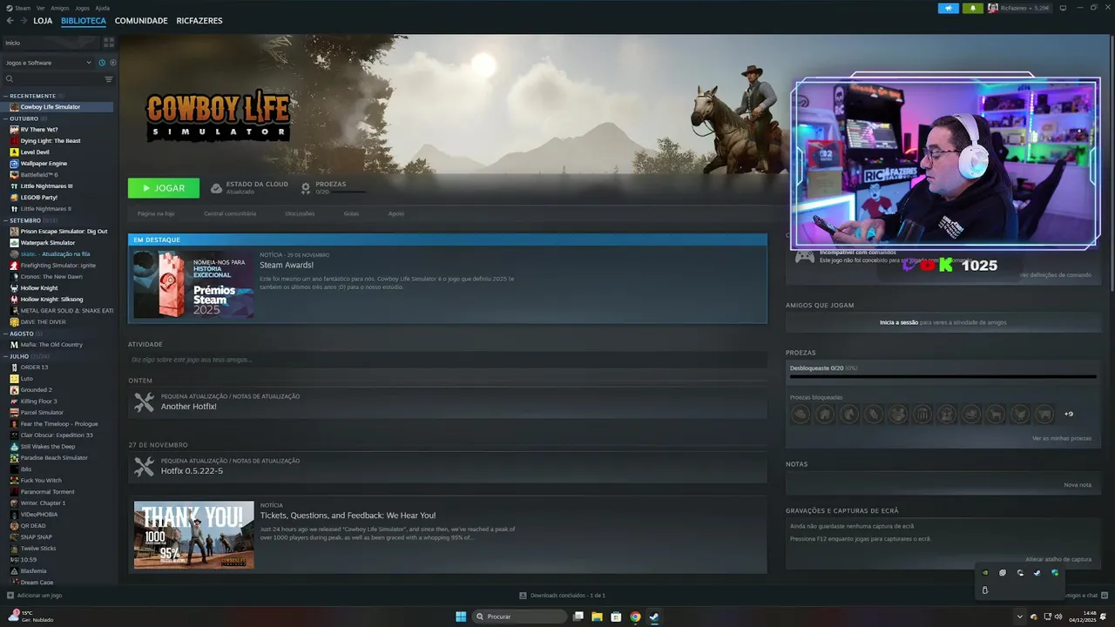The width and height of the screenshot is (1115, 627).
Task: Click the activity comment input field
Action: [448, 360]
